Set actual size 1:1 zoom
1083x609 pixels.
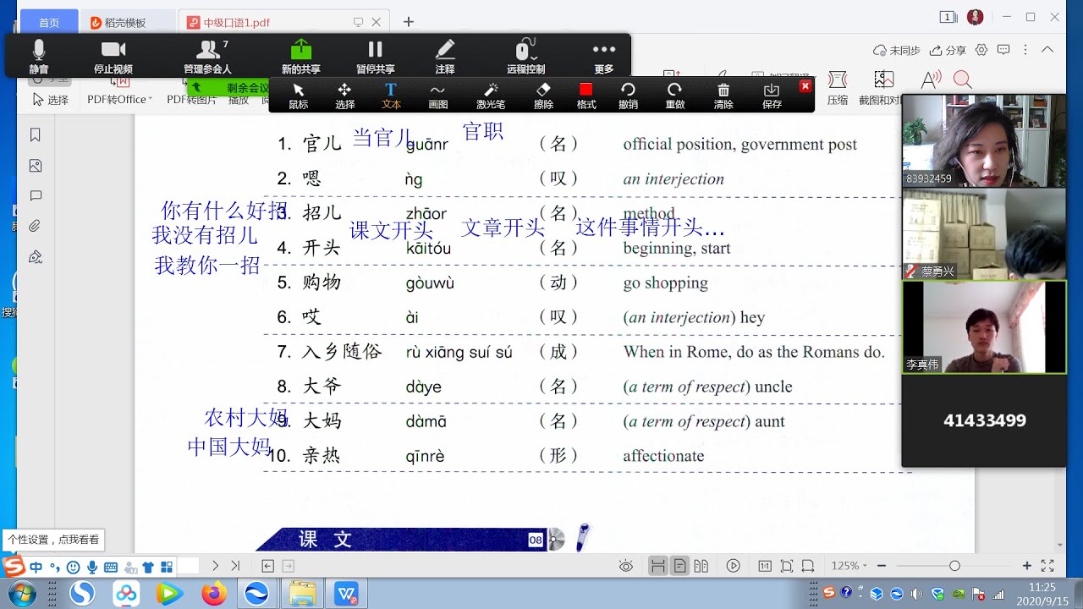click(765, 566)
